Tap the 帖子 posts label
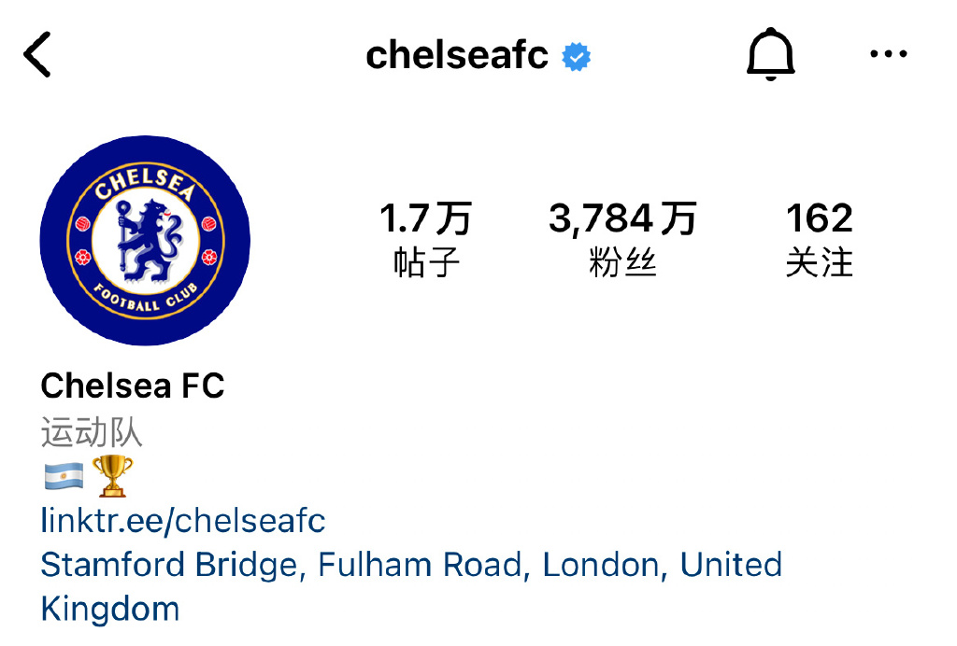This screenshot has width=957, height=646. point(427,262)
